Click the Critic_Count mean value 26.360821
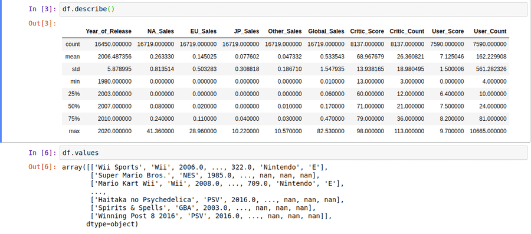The image size is (531, 234). (x=411, y=57)
